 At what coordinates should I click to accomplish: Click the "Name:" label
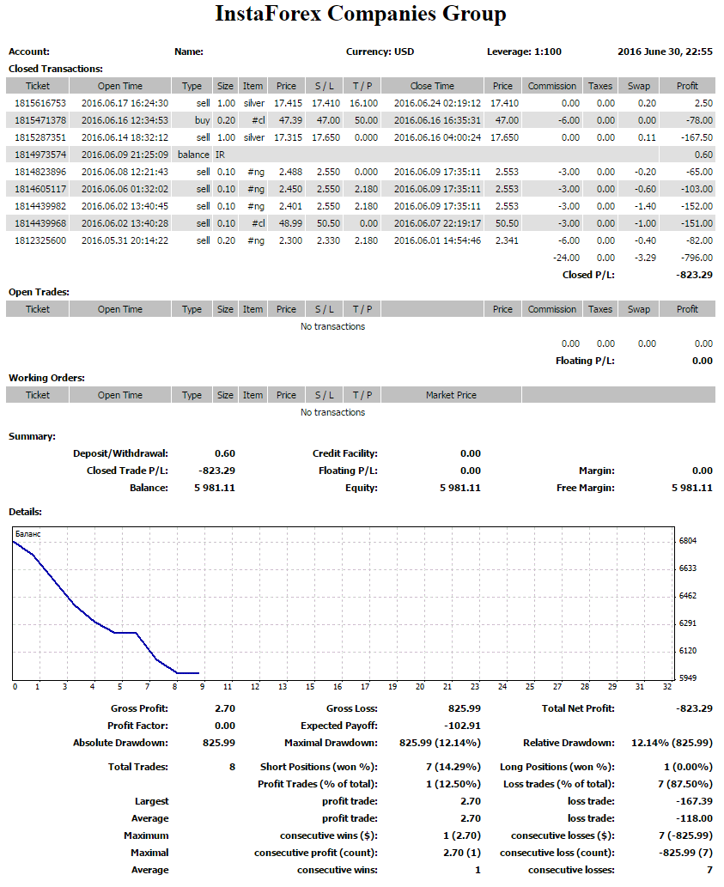(x=189, y=52)
